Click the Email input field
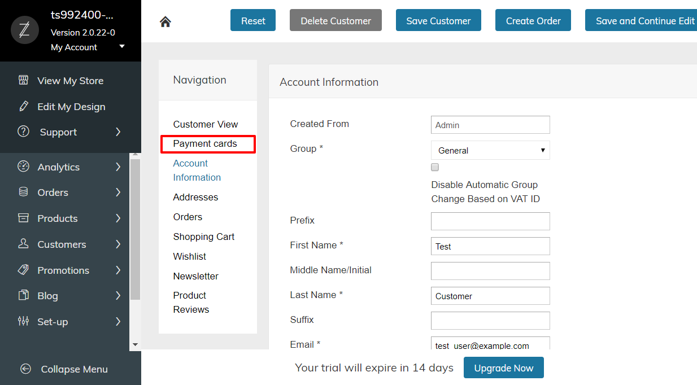This screenshot has width=697, height=385. point(490,343)
